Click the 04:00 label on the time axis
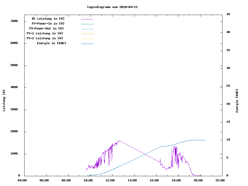248x186 pixels. [x=22, y=180]
